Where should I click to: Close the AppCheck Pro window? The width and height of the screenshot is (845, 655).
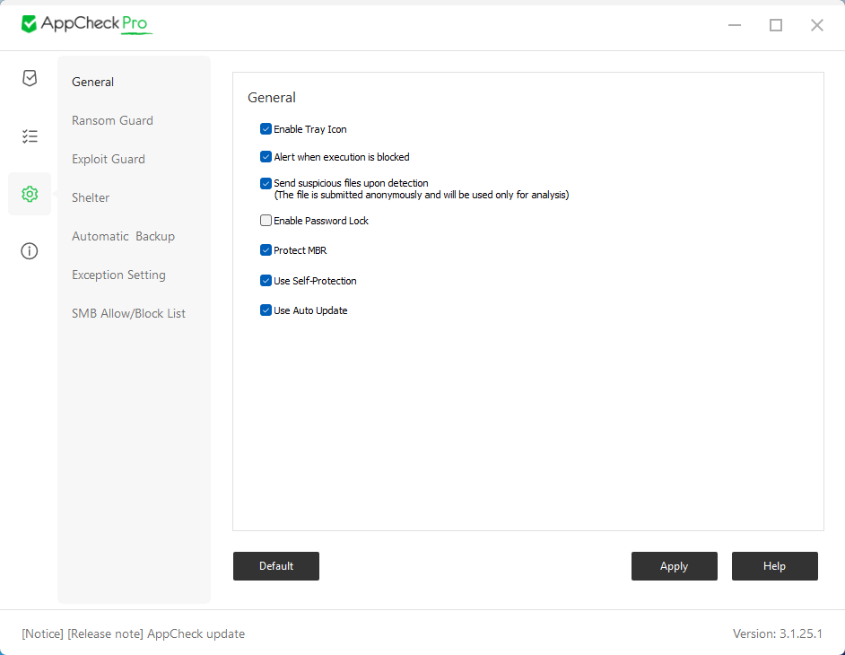pos(816,25)
